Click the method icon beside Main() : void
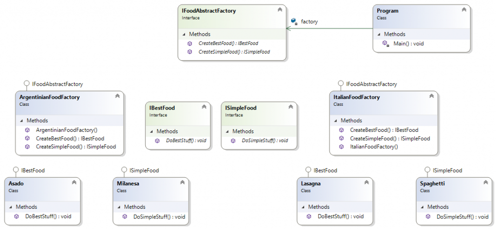 [x=386, y=43]
